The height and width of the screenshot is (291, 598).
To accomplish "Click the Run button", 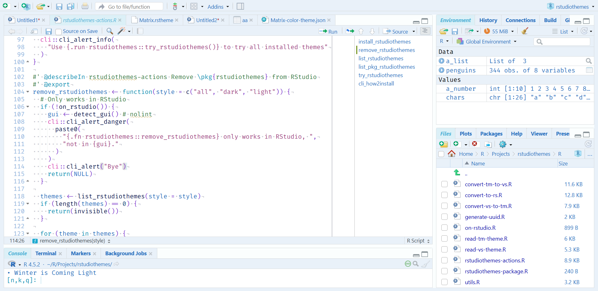I will pyautogui.click(x=328, y=31).
